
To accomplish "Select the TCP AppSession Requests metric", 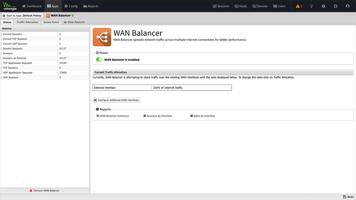I will click(x=45, y=63).
